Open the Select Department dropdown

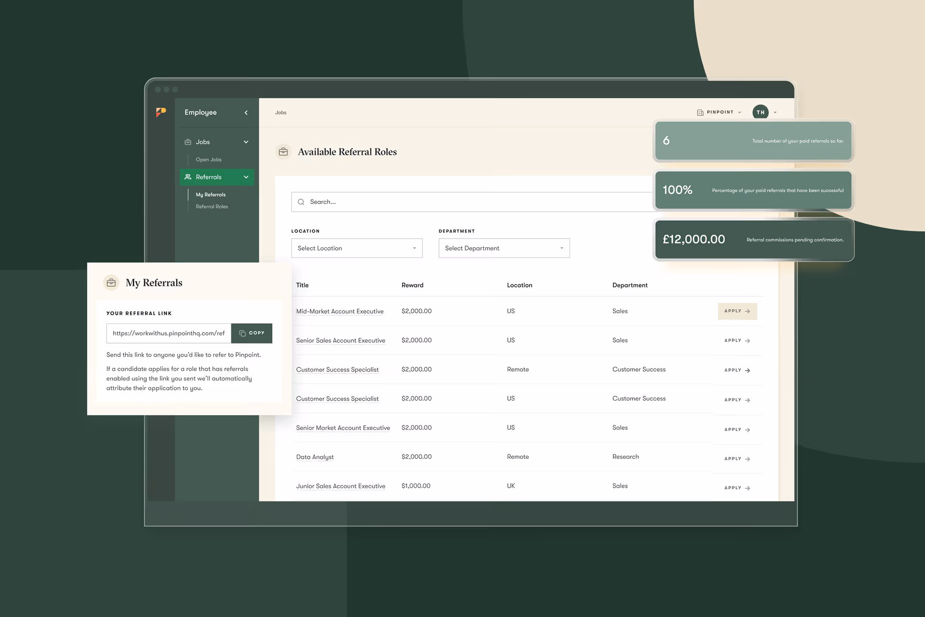pos(504,248)
